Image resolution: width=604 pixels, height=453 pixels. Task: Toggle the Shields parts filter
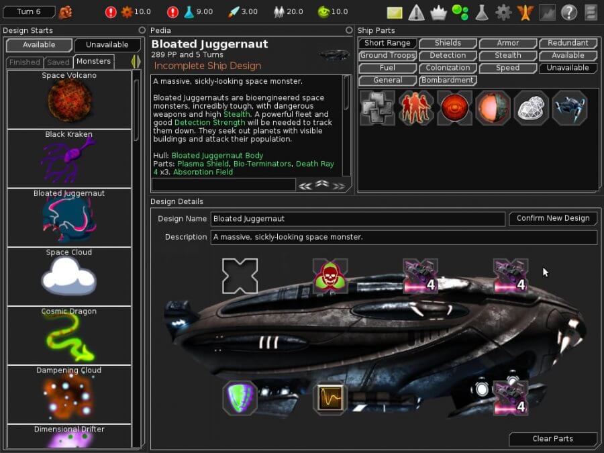pyautogui.click(x=448, y=43)
